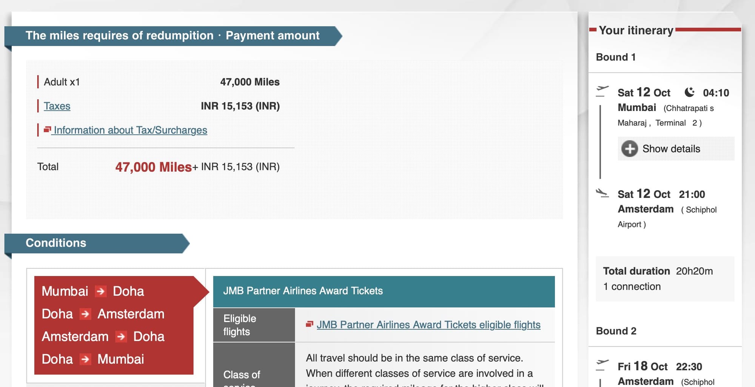Click the Bound 2 departure plane icon

[x=602, y=365]
